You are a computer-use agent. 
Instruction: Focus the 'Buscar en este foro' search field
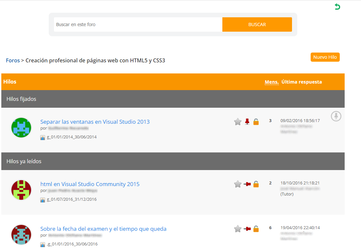click(x=138, y=24)
